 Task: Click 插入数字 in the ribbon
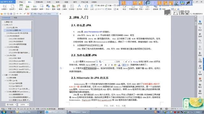99,5
